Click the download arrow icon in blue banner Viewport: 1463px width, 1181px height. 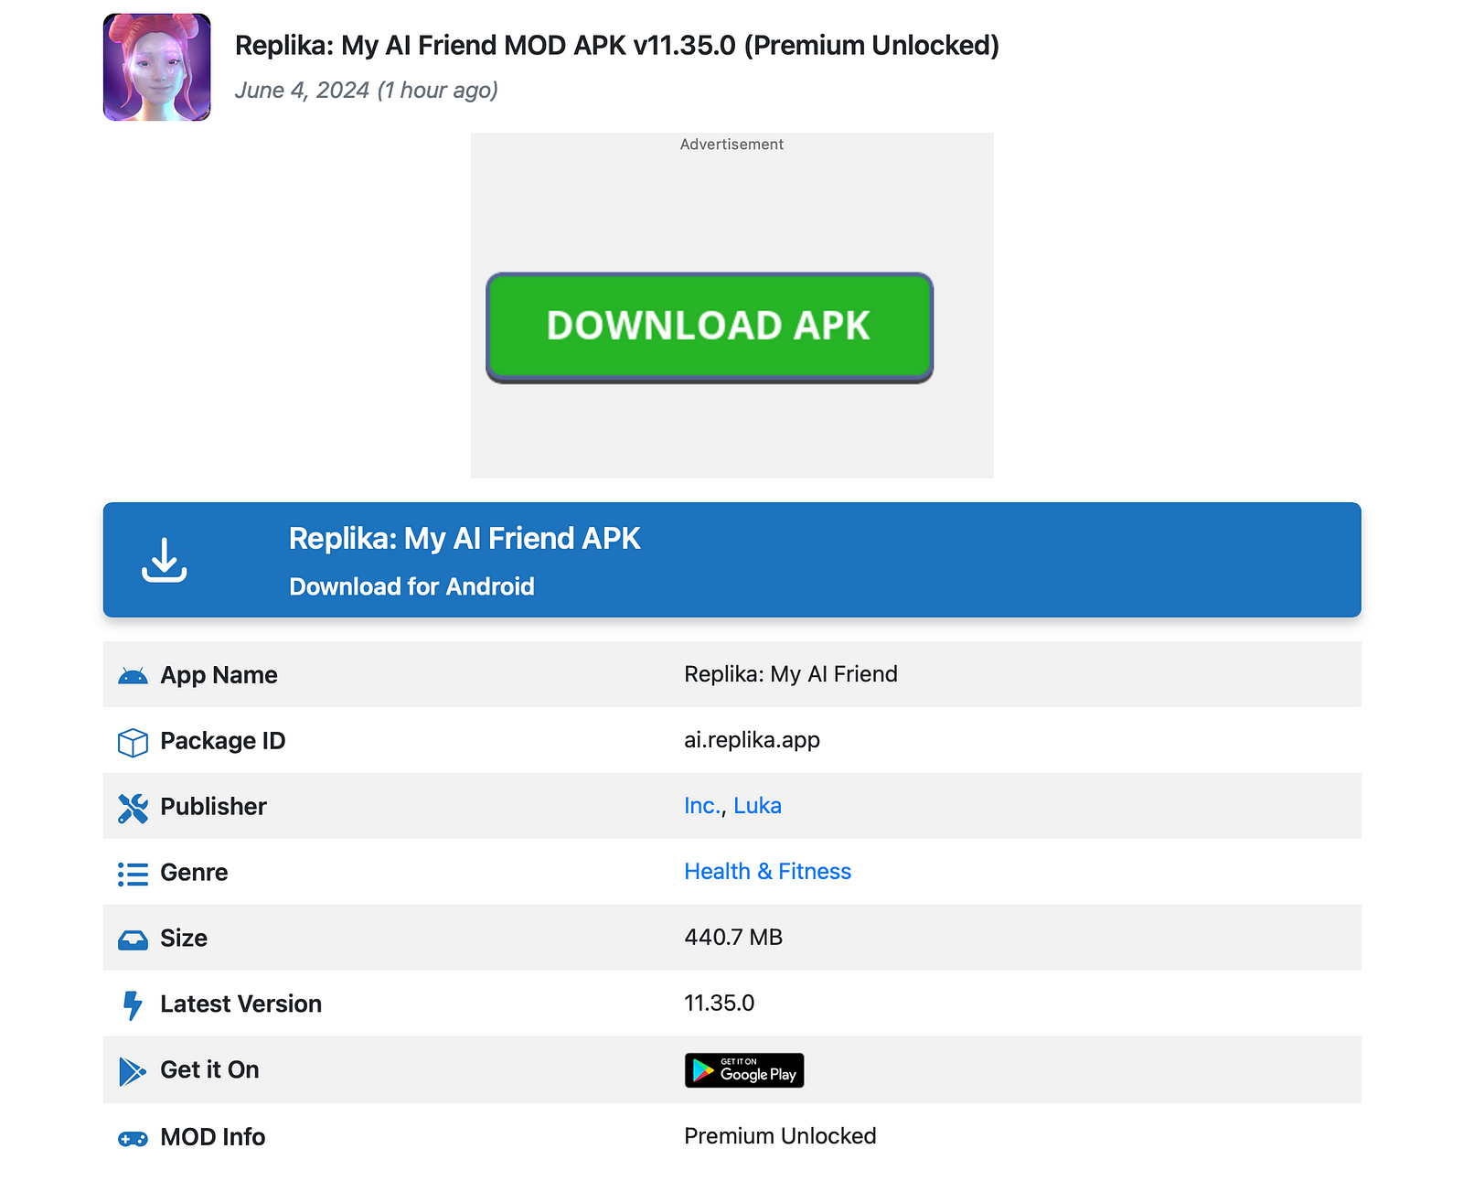pos(165,560)
